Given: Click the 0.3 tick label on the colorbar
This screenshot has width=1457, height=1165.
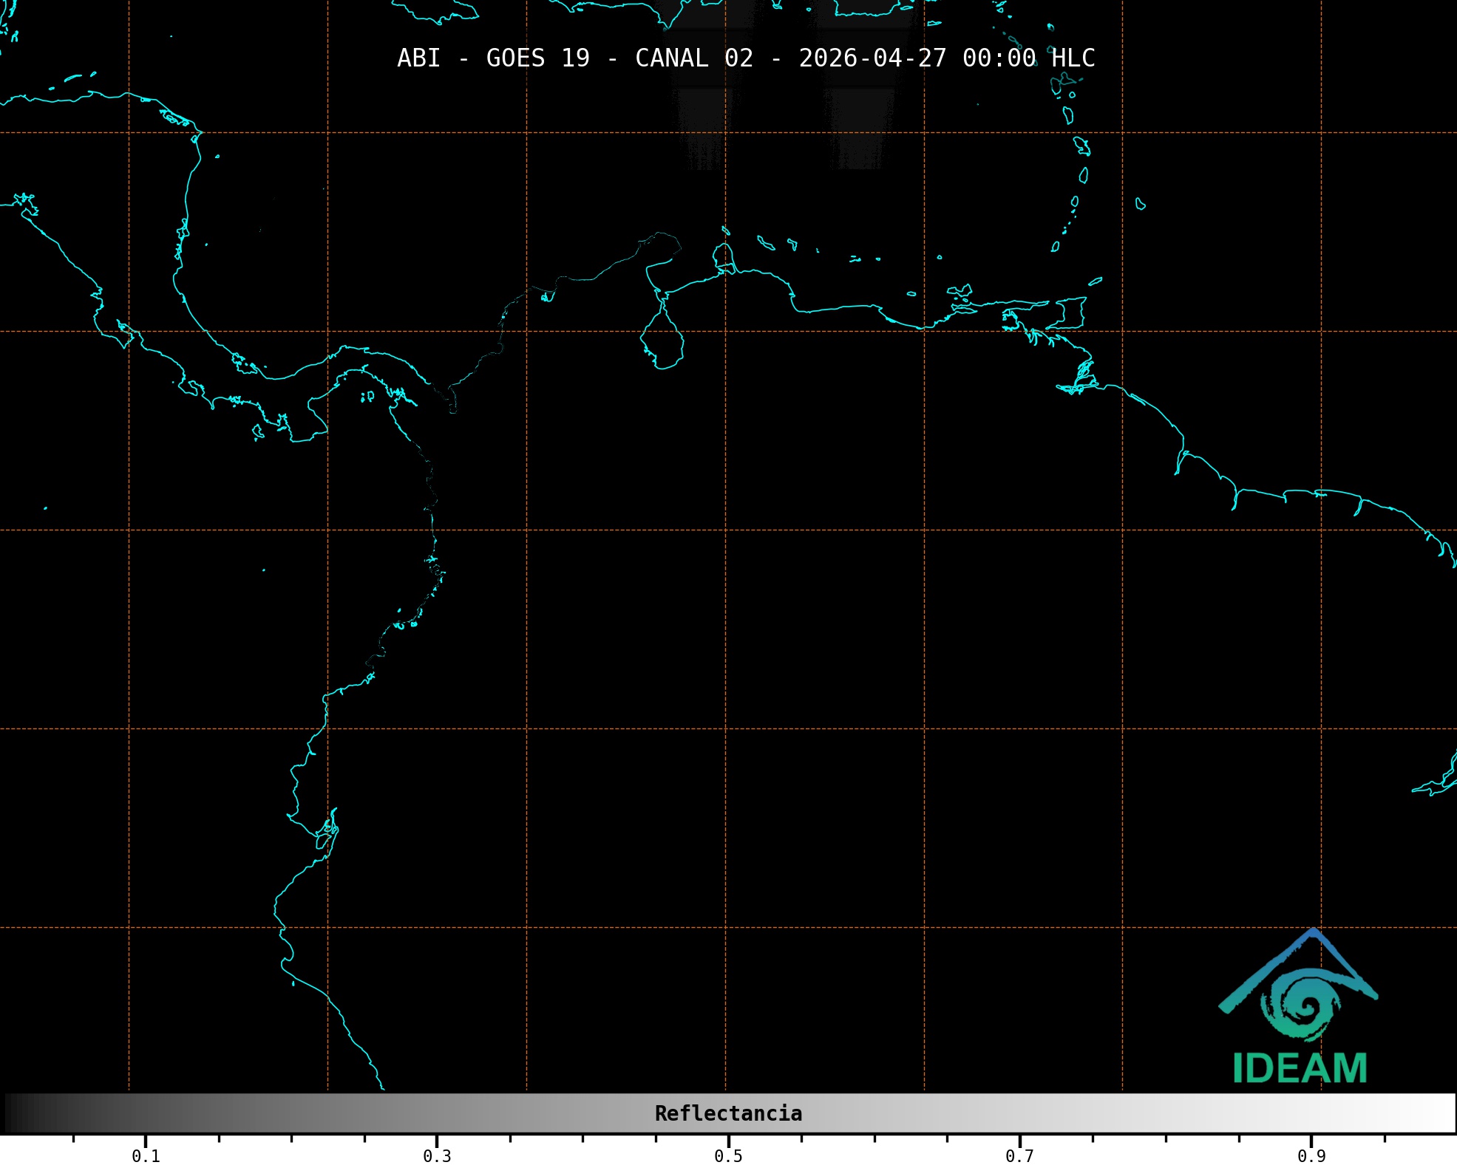Looking at the screenshot, I should coord(437,1155).
